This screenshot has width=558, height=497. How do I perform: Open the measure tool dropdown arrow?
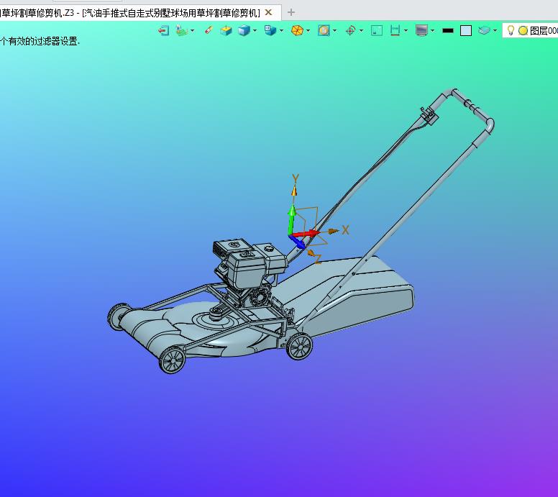[406, 31]
